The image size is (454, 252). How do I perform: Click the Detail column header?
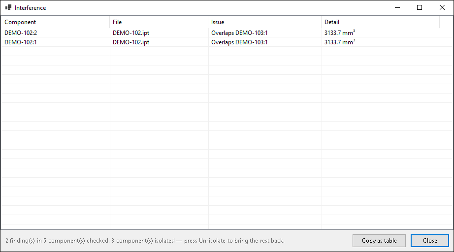[380, 22]
